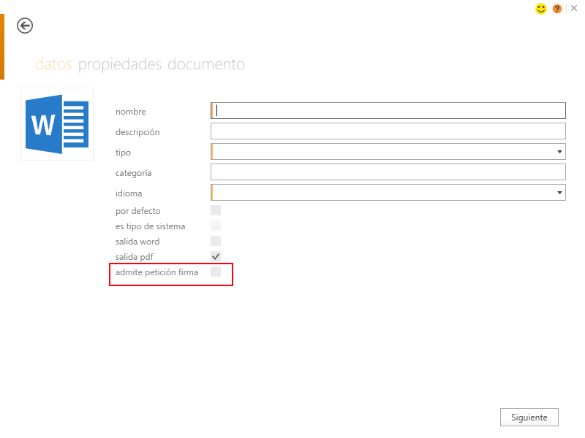Enable 'admite petición firma' checkbox
Image resolution: width=585 pixels, height=438 pixels.
[216, 272]
